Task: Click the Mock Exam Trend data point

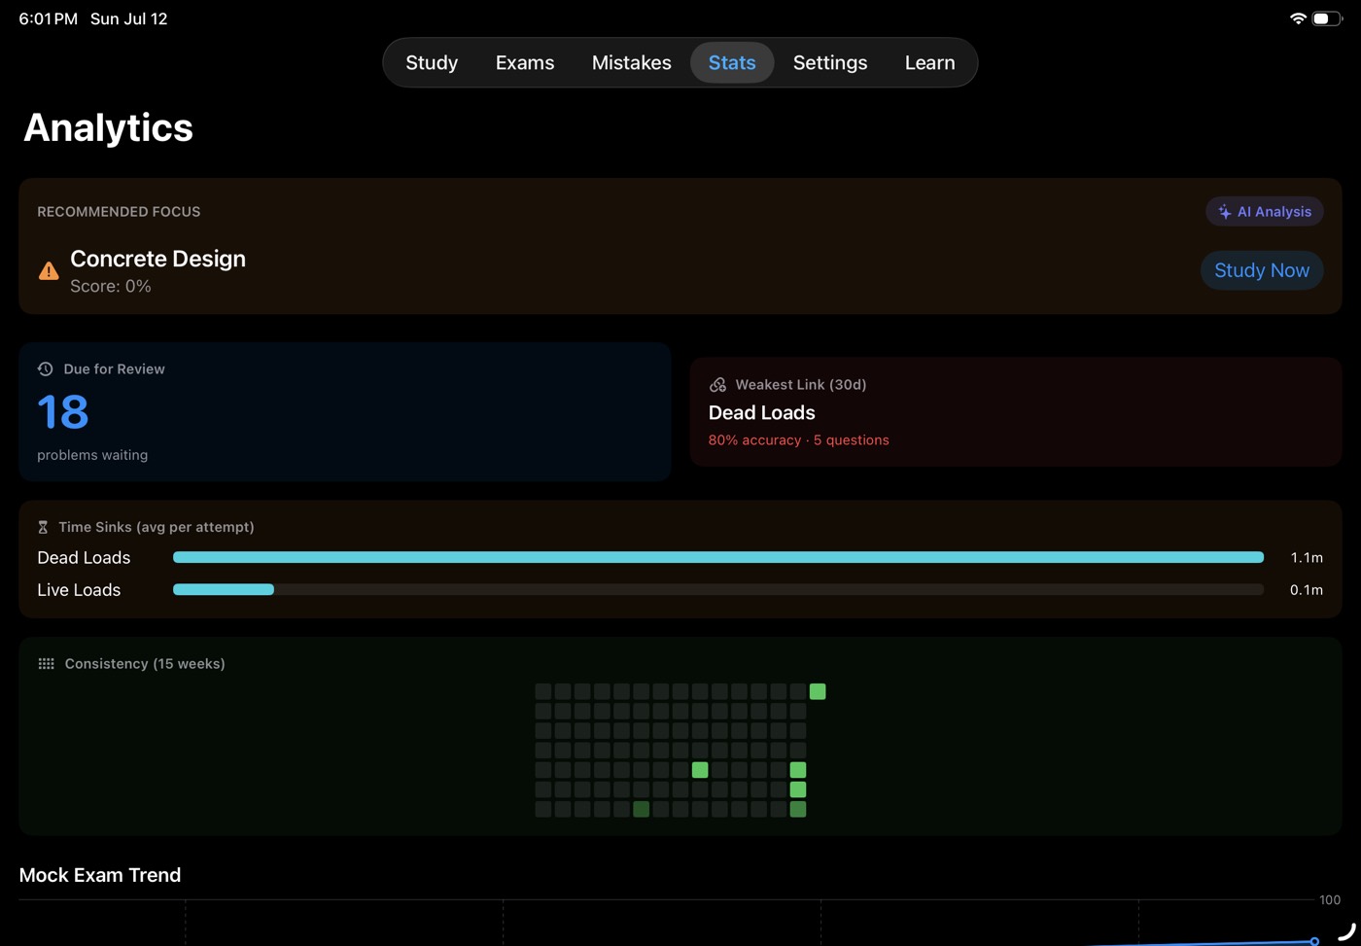Action: pos(1314,941)
